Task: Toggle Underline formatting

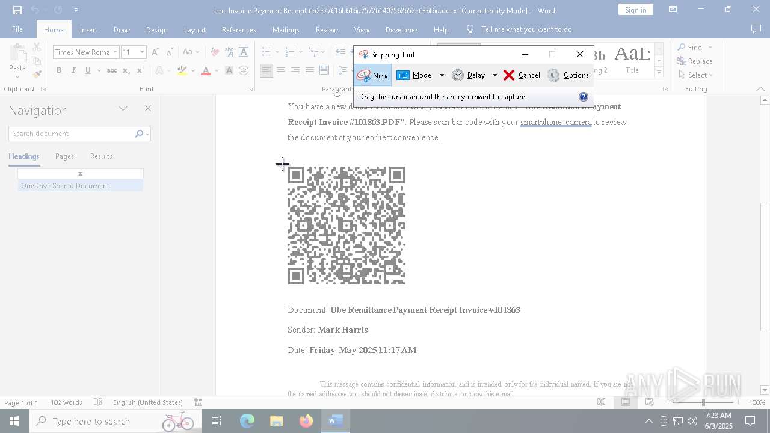Action: tap(88, 71)
